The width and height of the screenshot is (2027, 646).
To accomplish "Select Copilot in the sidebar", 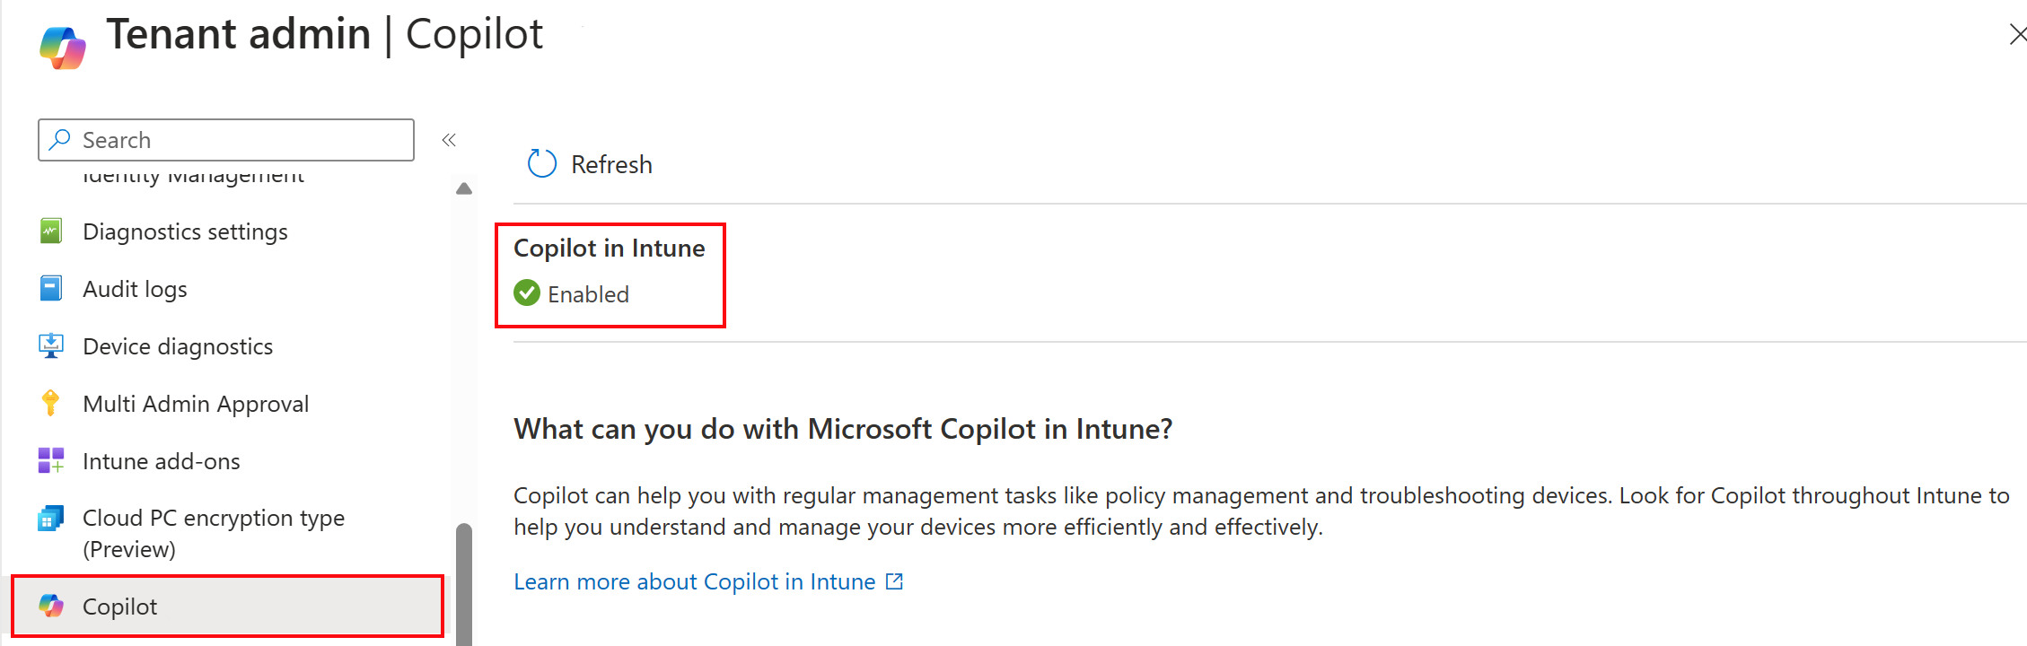I will 228,607.
